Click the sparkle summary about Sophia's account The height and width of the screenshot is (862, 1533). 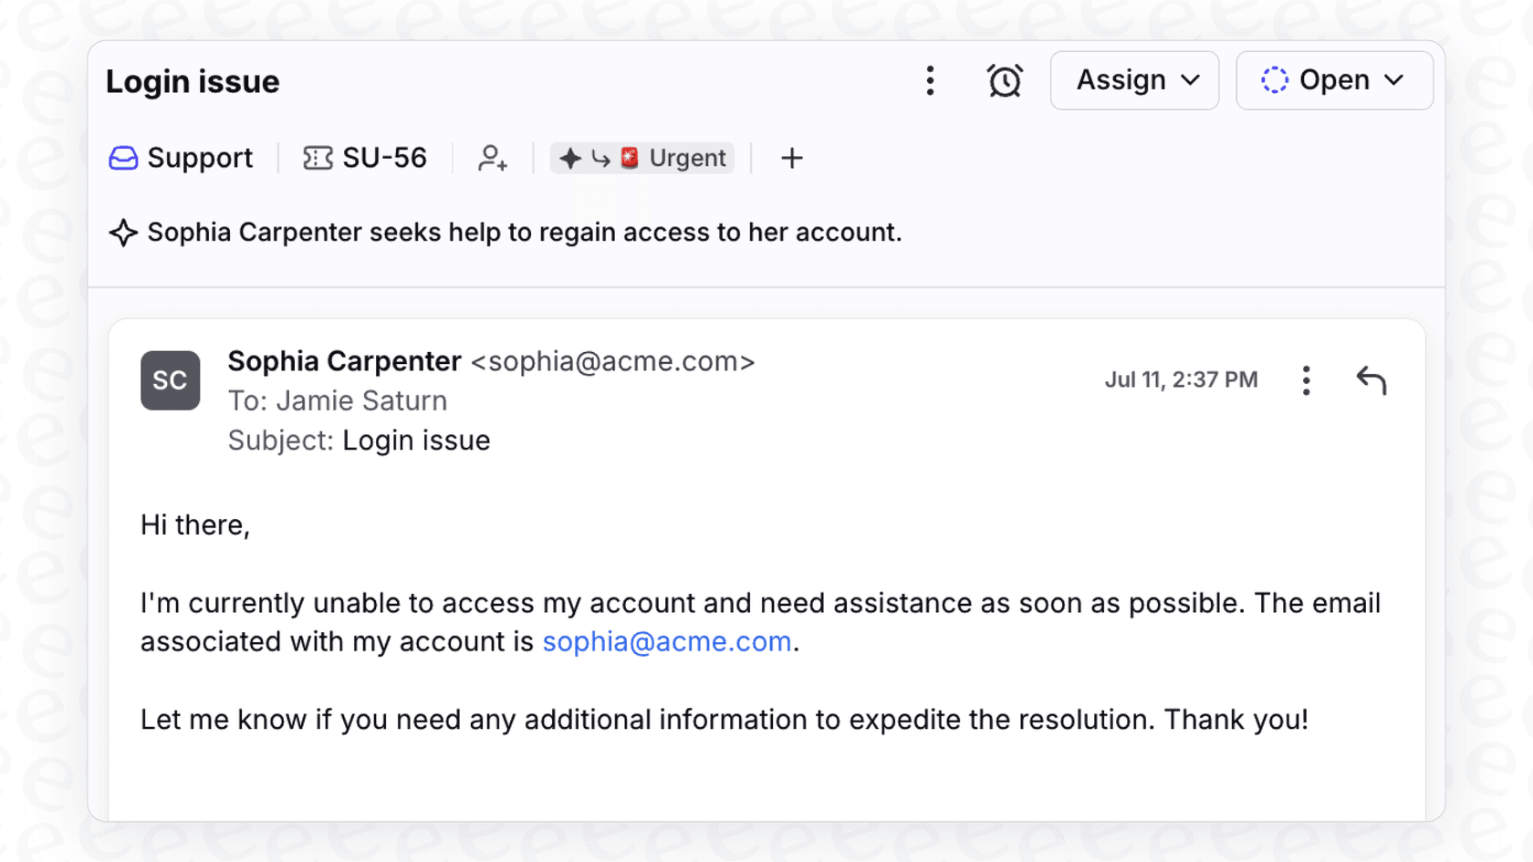click(x=523, y=233)
